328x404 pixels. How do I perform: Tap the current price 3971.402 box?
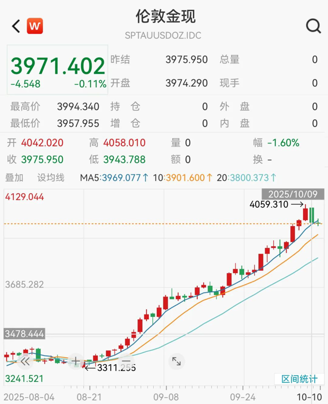point(58,69)
